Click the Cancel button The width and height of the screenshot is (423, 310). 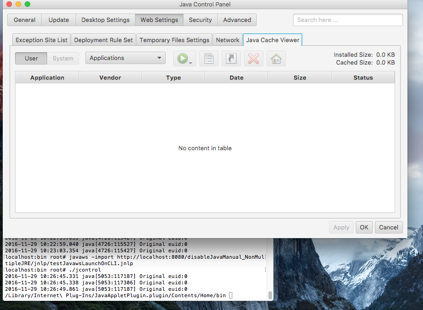pyautogui.click(x=388, y=228)
